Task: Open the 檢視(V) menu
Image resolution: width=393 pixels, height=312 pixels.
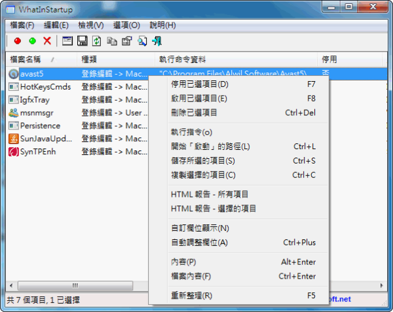Action: [91, 26]
